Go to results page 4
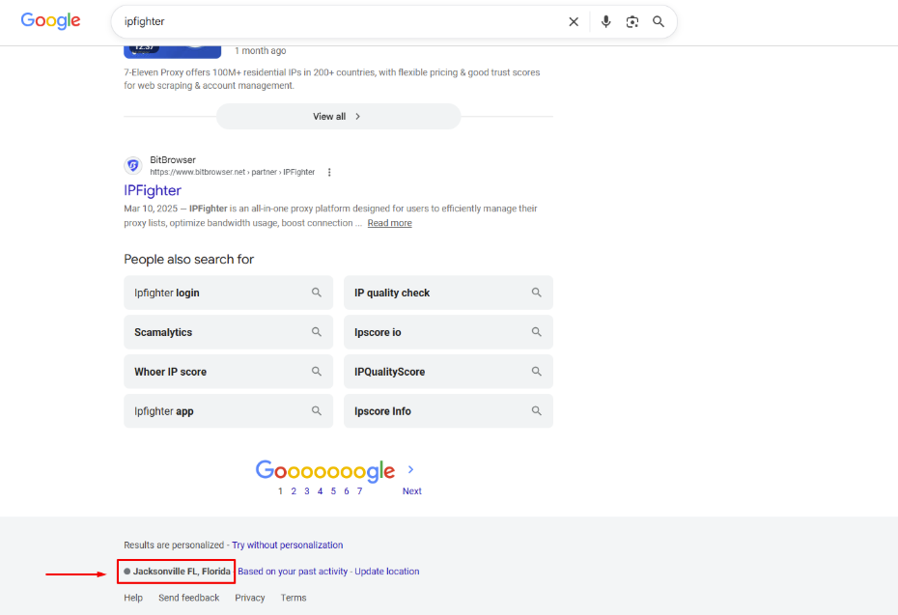898x615 pixels. point(320,491)
